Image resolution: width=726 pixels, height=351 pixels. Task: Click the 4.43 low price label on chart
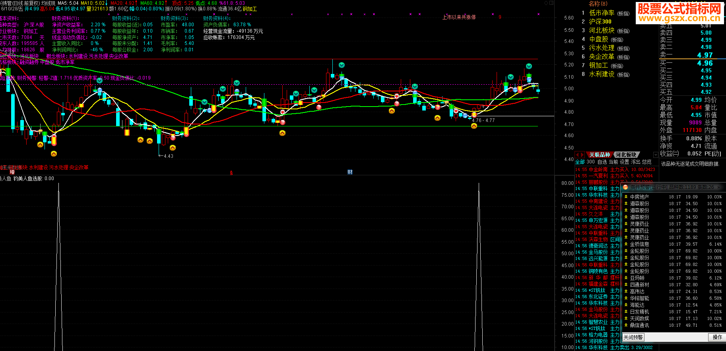[x=169, y=156]
